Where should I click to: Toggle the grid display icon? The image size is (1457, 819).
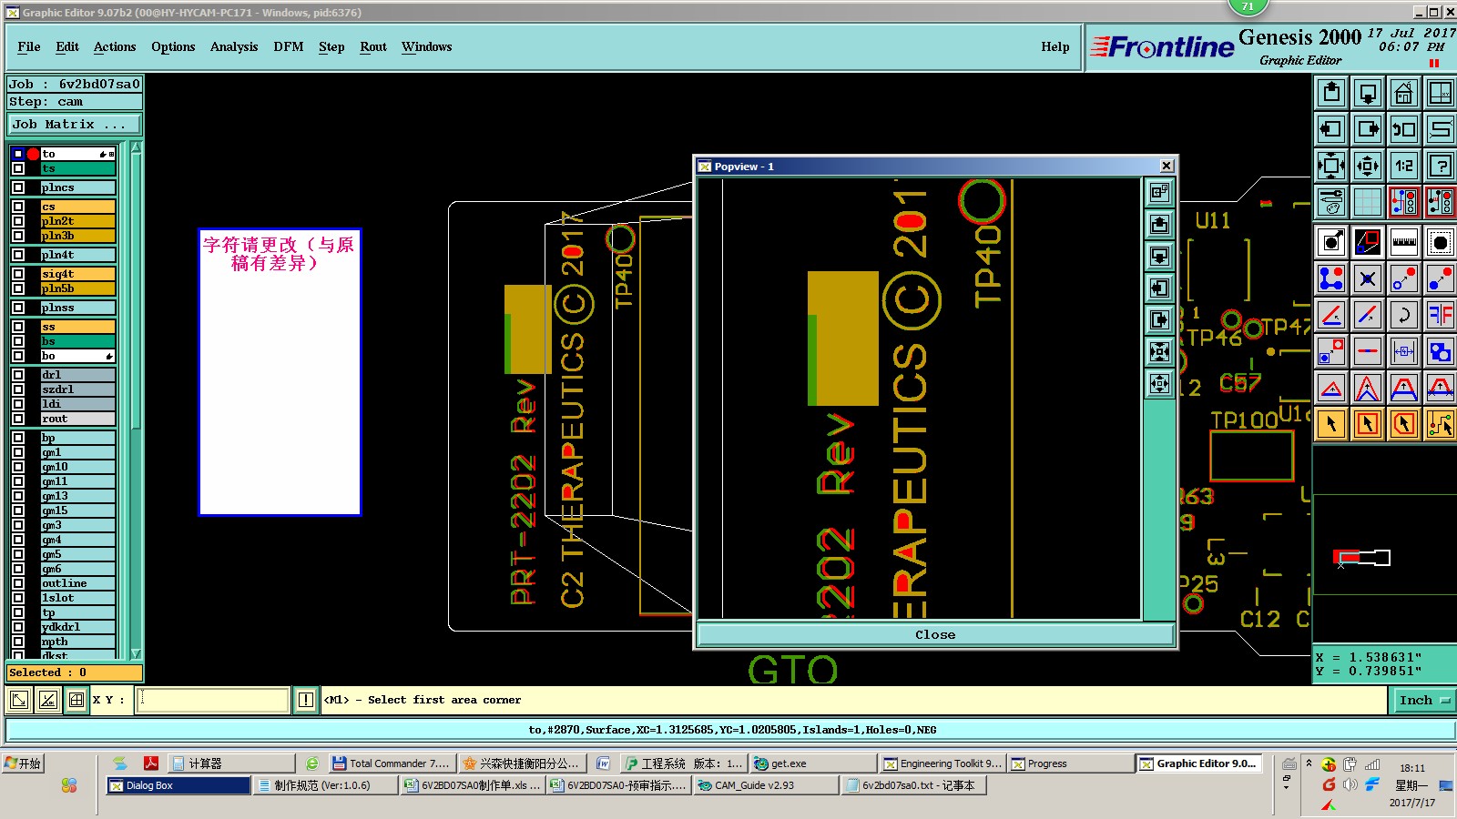pyautogui.click(x=1368, y=202)
